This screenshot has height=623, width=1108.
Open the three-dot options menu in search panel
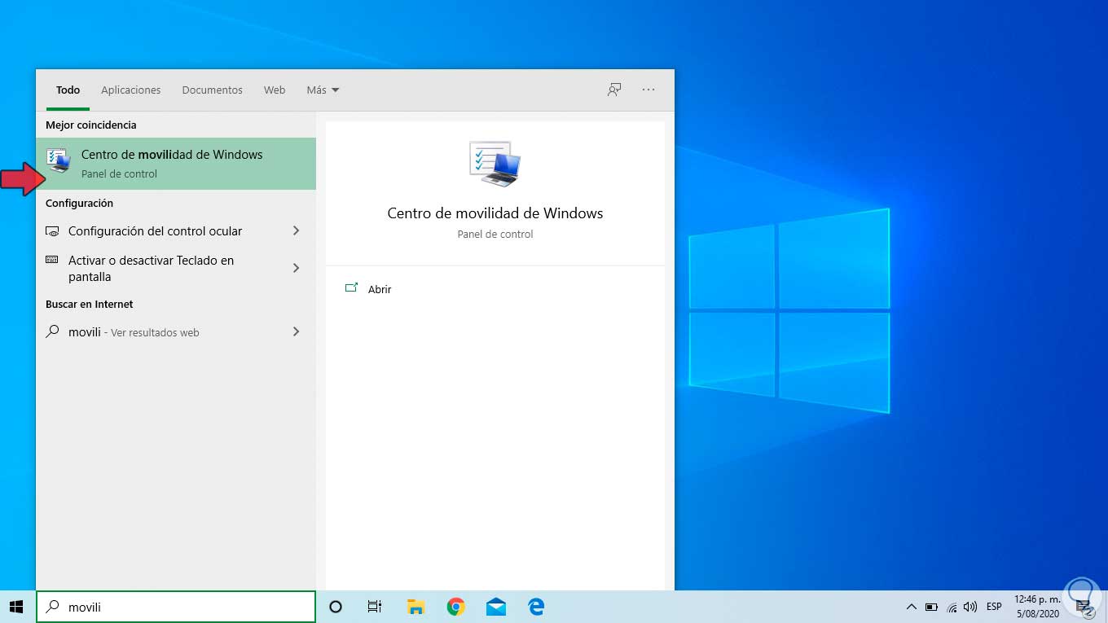(x=649, y=90)
